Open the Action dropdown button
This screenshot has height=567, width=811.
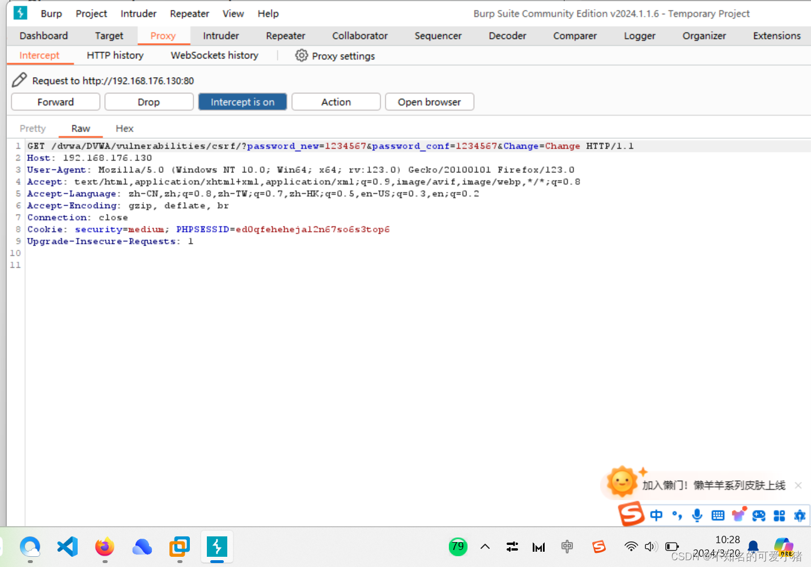coord(336,102)
